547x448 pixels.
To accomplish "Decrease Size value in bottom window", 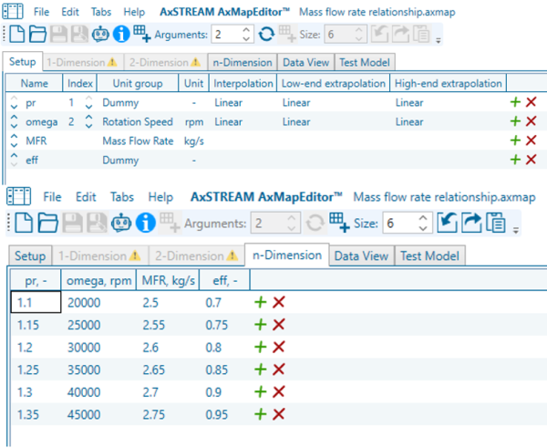I will point(423,228).
